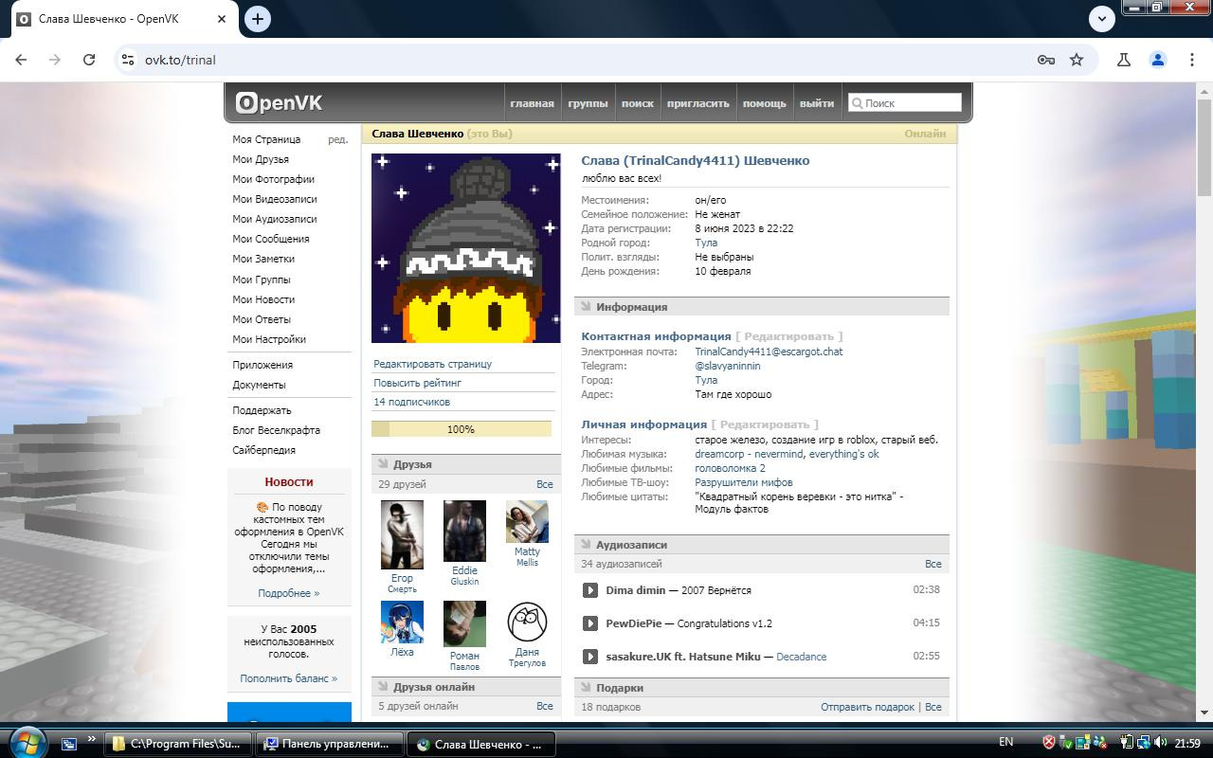Open friend Eddie Gluskin's avatar

tap(464, 531)
